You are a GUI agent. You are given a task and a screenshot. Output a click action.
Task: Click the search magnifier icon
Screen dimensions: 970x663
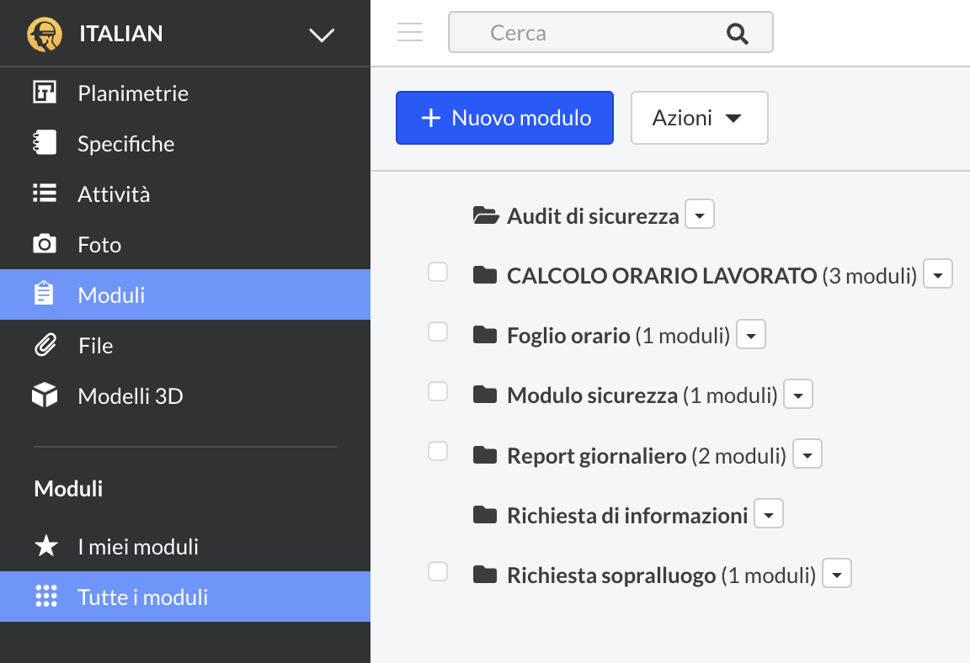738,34
